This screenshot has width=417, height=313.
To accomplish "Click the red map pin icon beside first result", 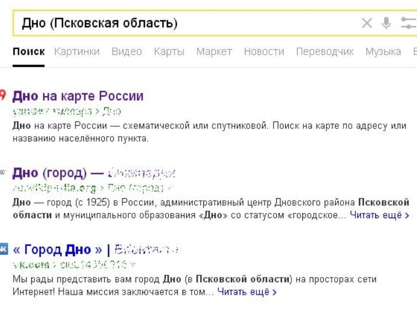I will [3, 95].
